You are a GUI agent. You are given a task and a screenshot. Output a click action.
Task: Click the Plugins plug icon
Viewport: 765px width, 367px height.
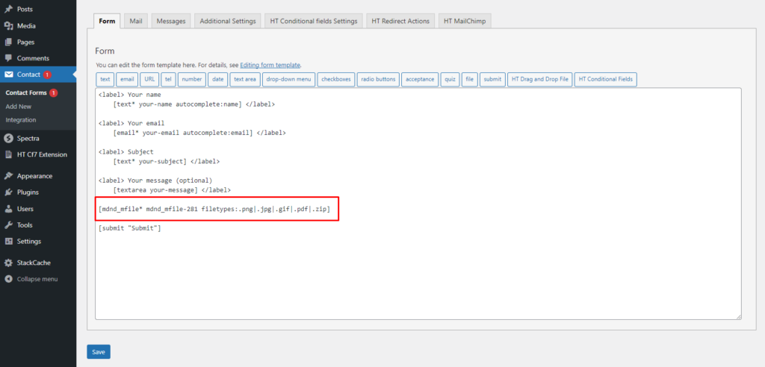pos(8,192)
